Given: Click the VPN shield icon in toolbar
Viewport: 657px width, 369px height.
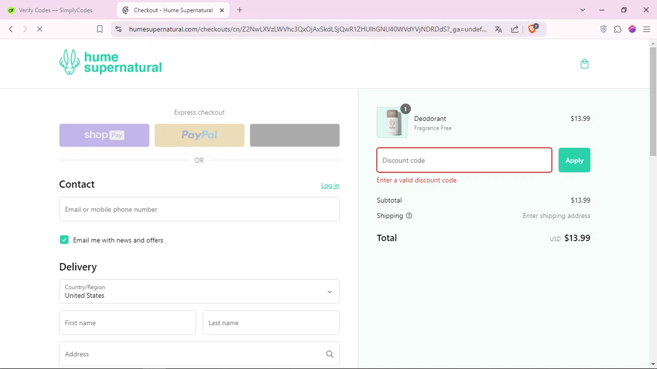Looking at the screenshot, I should [604, 29].
